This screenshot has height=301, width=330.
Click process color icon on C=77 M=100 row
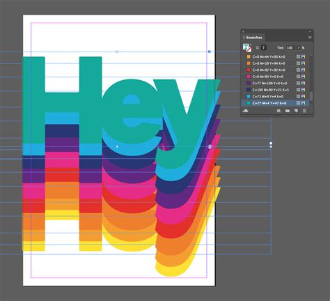(x=299, y=83)
